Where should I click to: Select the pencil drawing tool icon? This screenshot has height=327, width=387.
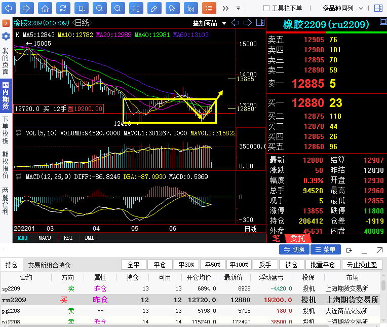(154, 8)
